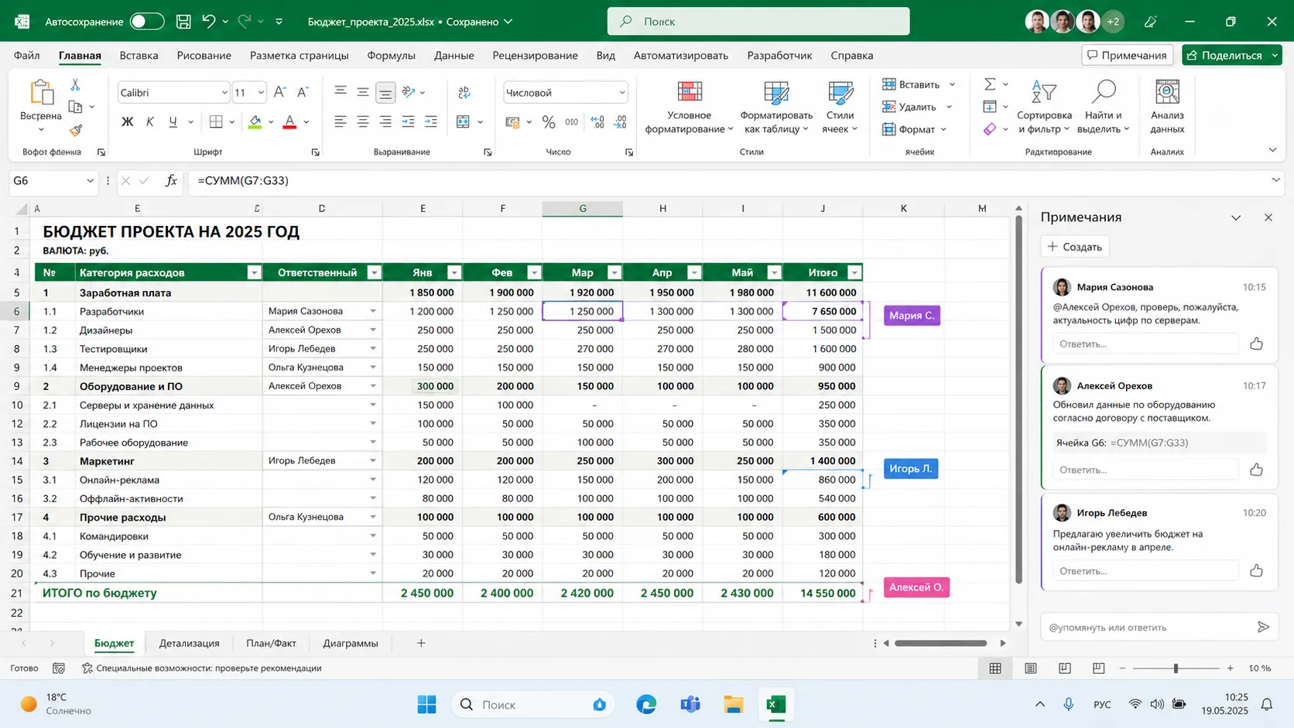
Task: Open filter dropdown for Итого column
Action: click(x=854, y=272)
